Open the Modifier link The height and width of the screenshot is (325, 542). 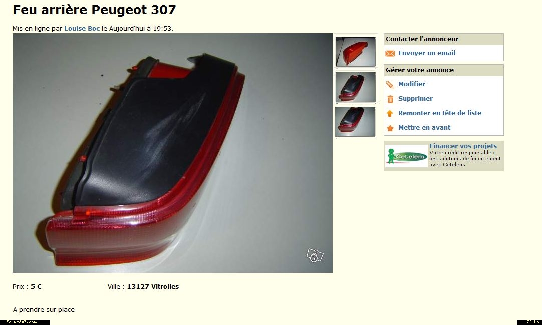pyautogui.click(x=412, y=84)
